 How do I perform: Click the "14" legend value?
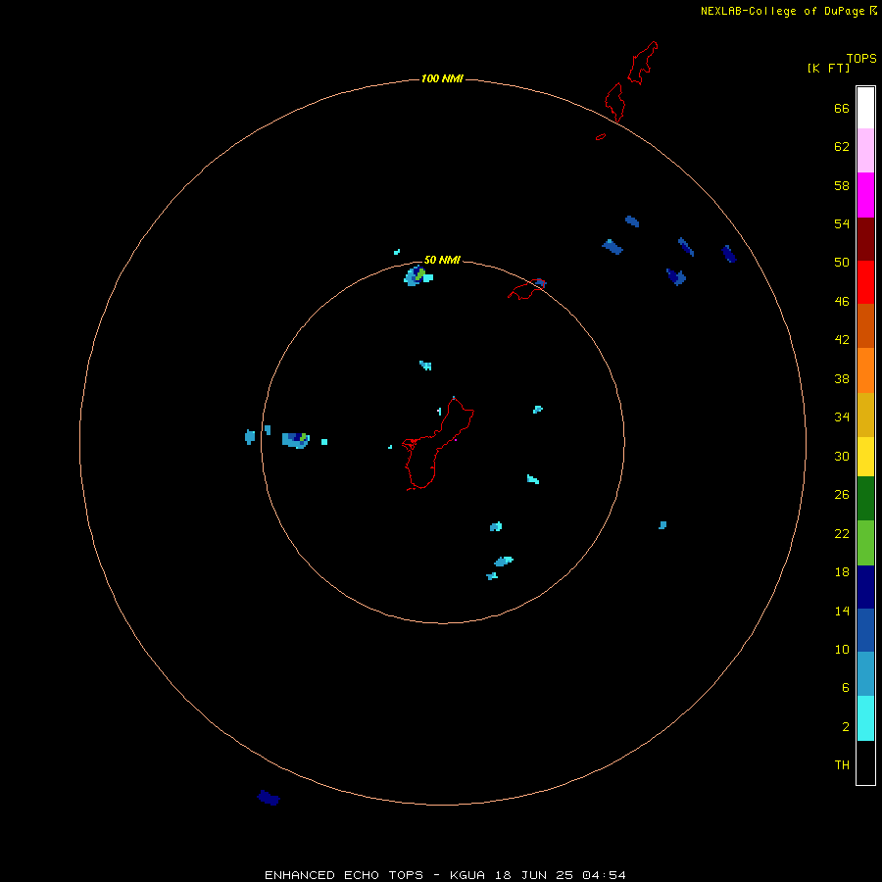coord(842,611)
